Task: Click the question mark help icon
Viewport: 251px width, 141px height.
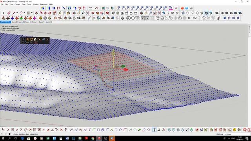Action: click(x=65, y=130)
